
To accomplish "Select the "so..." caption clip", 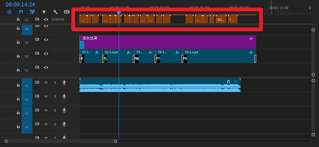I will point(221,19).
